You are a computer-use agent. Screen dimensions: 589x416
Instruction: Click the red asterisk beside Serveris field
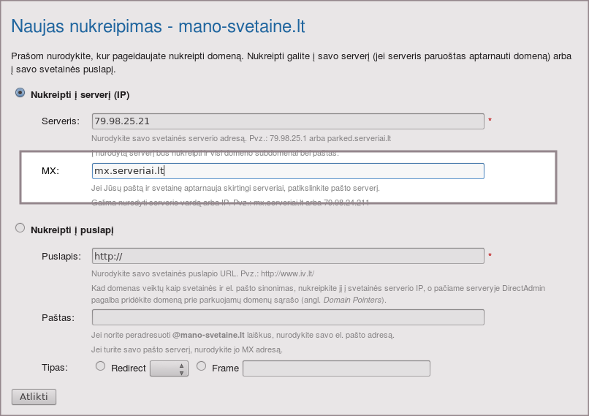pyautogui.click(x=490, y=121)
